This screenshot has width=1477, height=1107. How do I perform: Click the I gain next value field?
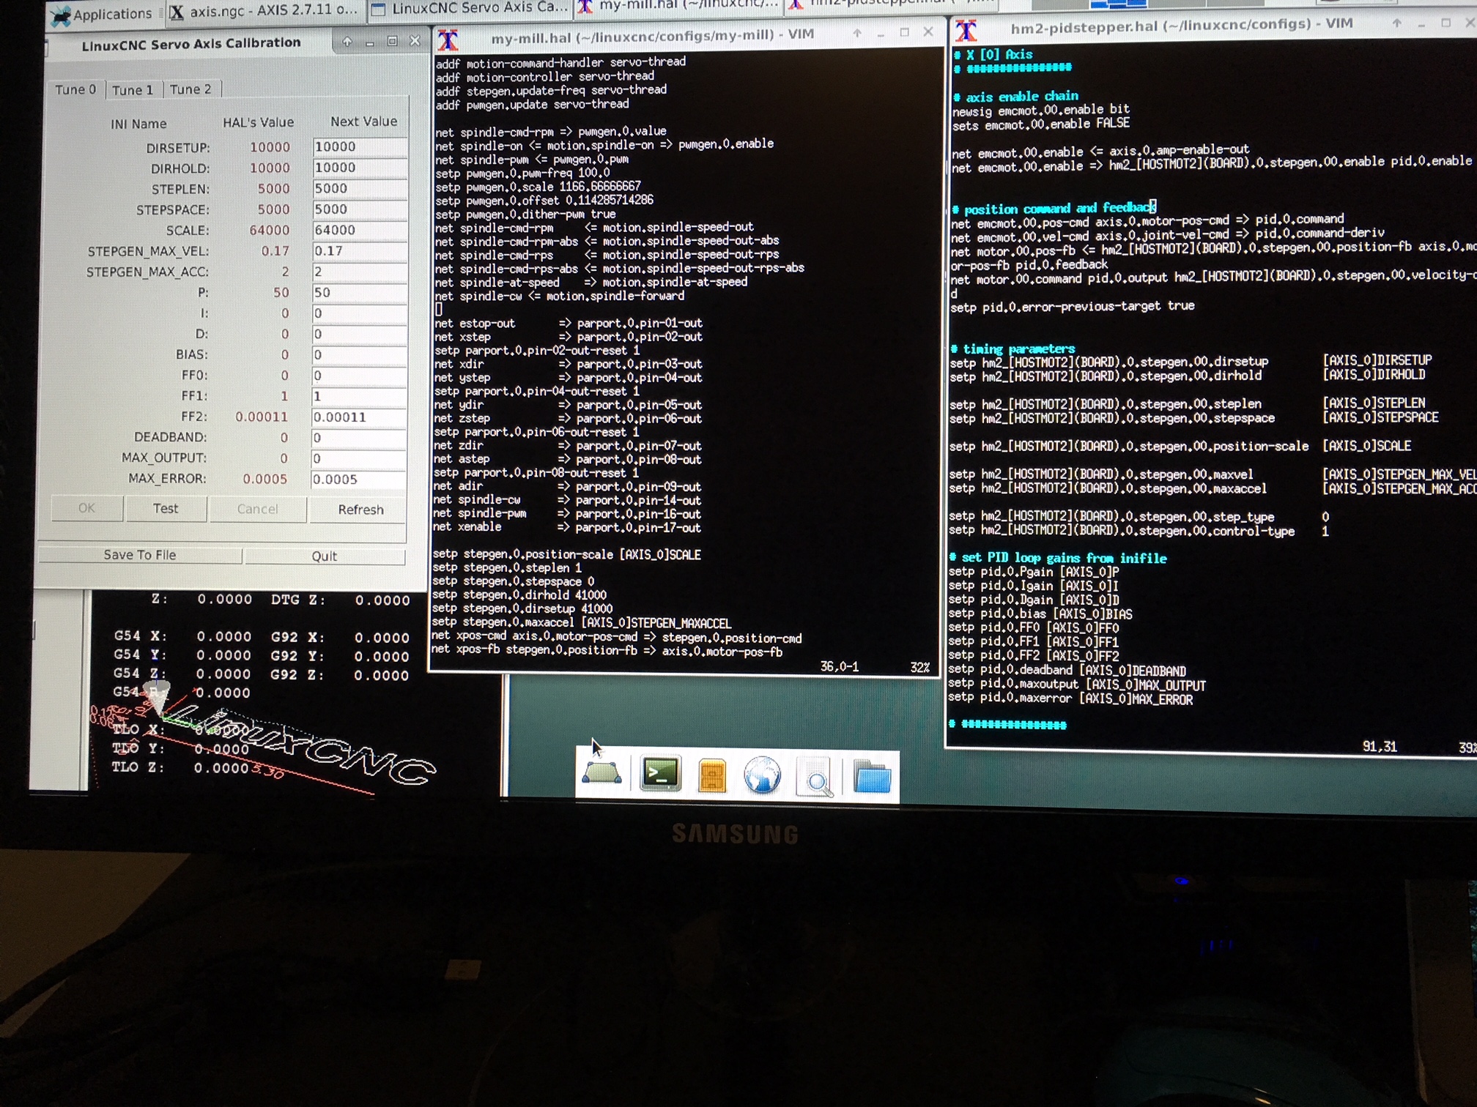pos(359,313)
